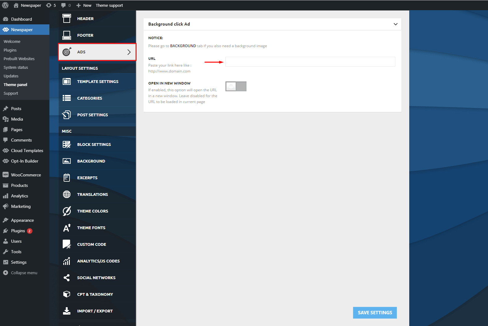Click the Theme Colors brush icon
The height and width of the screenshot is (326, 488).
pos(67,211)
